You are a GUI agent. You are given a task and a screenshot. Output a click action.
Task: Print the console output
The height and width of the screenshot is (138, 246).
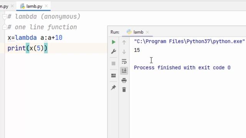tap(124, 80)
